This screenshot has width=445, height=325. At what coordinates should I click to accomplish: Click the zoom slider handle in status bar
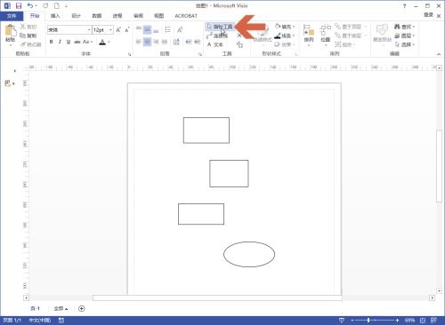click(368, 321)
